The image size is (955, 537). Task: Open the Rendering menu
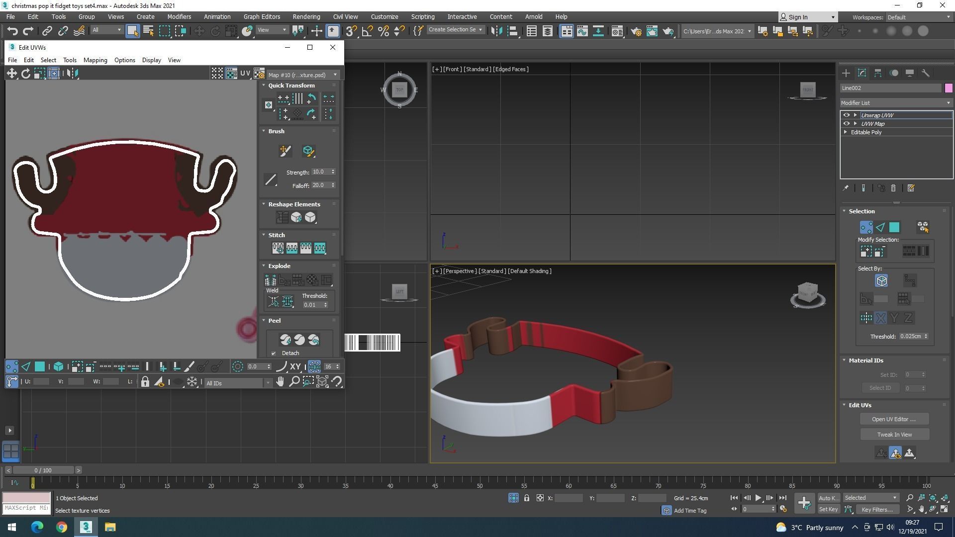tap(306, 16)
